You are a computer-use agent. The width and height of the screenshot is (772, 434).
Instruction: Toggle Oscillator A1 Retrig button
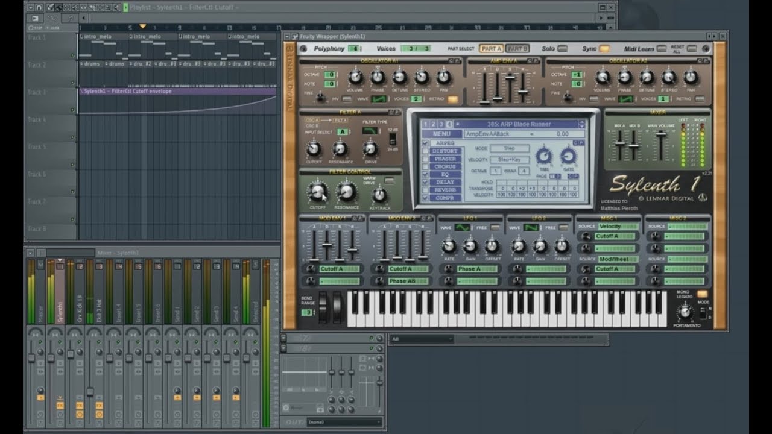(452, 99)
